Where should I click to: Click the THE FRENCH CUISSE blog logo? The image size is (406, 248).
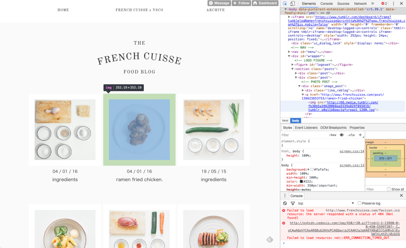[139, 57]
